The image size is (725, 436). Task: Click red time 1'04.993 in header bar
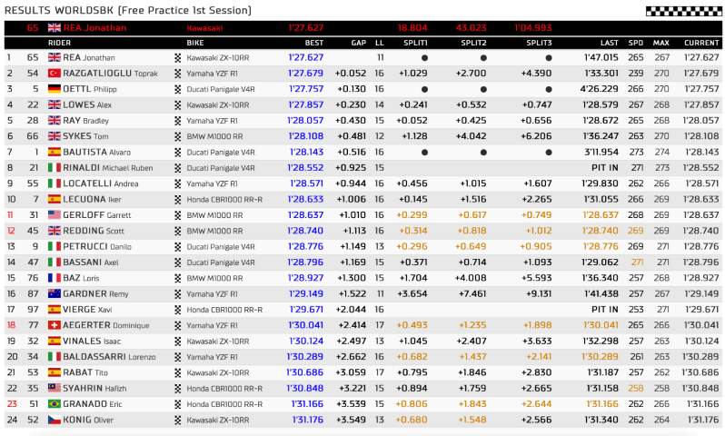coord(533,28)
